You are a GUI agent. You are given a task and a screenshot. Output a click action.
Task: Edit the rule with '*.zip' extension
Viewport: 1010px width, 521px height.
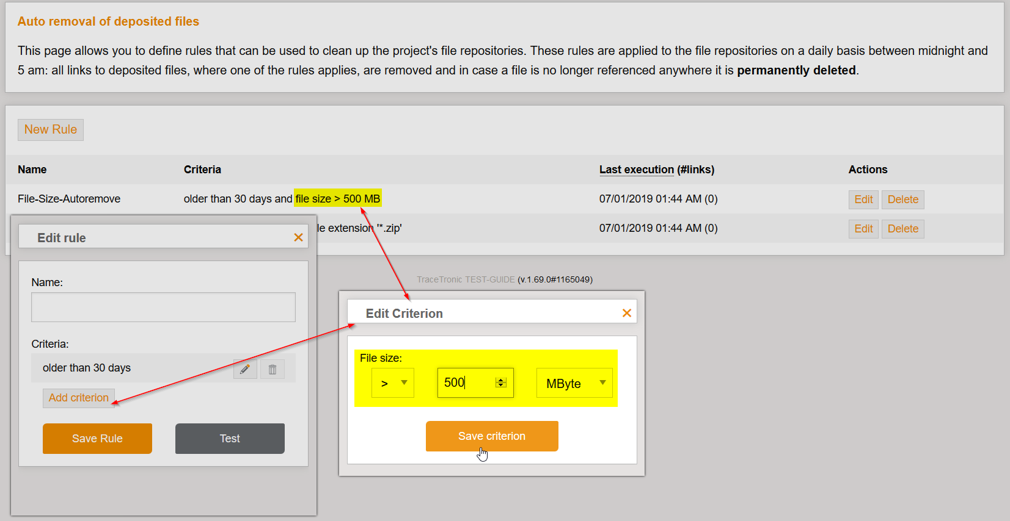(x=863, y=229)
